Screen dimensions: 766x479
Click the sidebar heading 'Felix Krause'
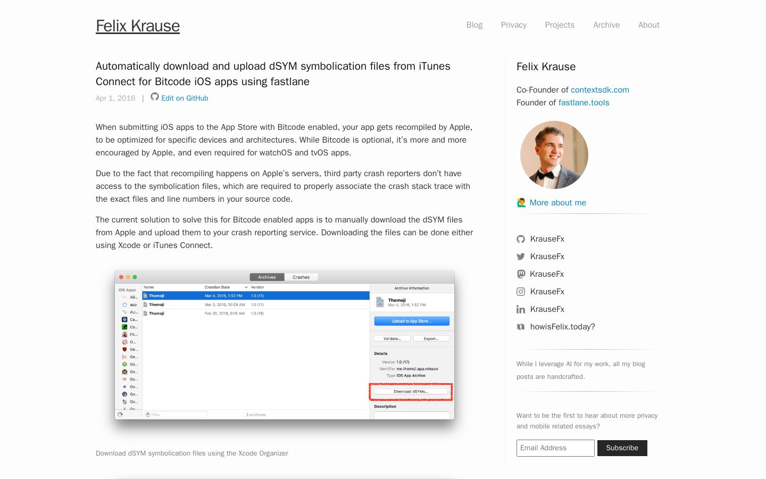coord(546,67)
